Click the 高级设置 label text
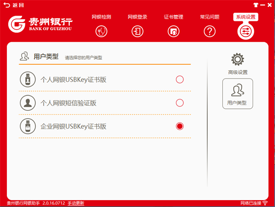 [237, 72]
